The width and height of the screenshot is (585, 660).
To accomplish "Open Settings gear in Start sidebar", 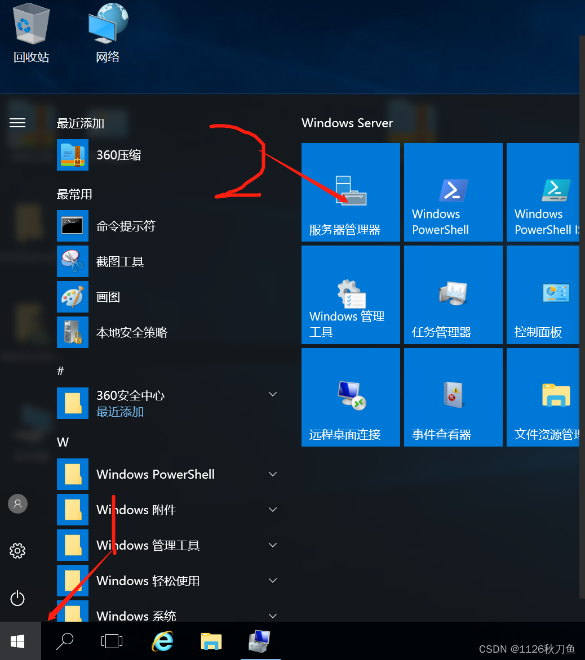I will [x=17, y=551].
